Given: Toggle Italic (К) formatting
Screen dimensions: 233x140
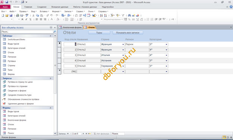Looking at the screenshot, I should point(26,19).
